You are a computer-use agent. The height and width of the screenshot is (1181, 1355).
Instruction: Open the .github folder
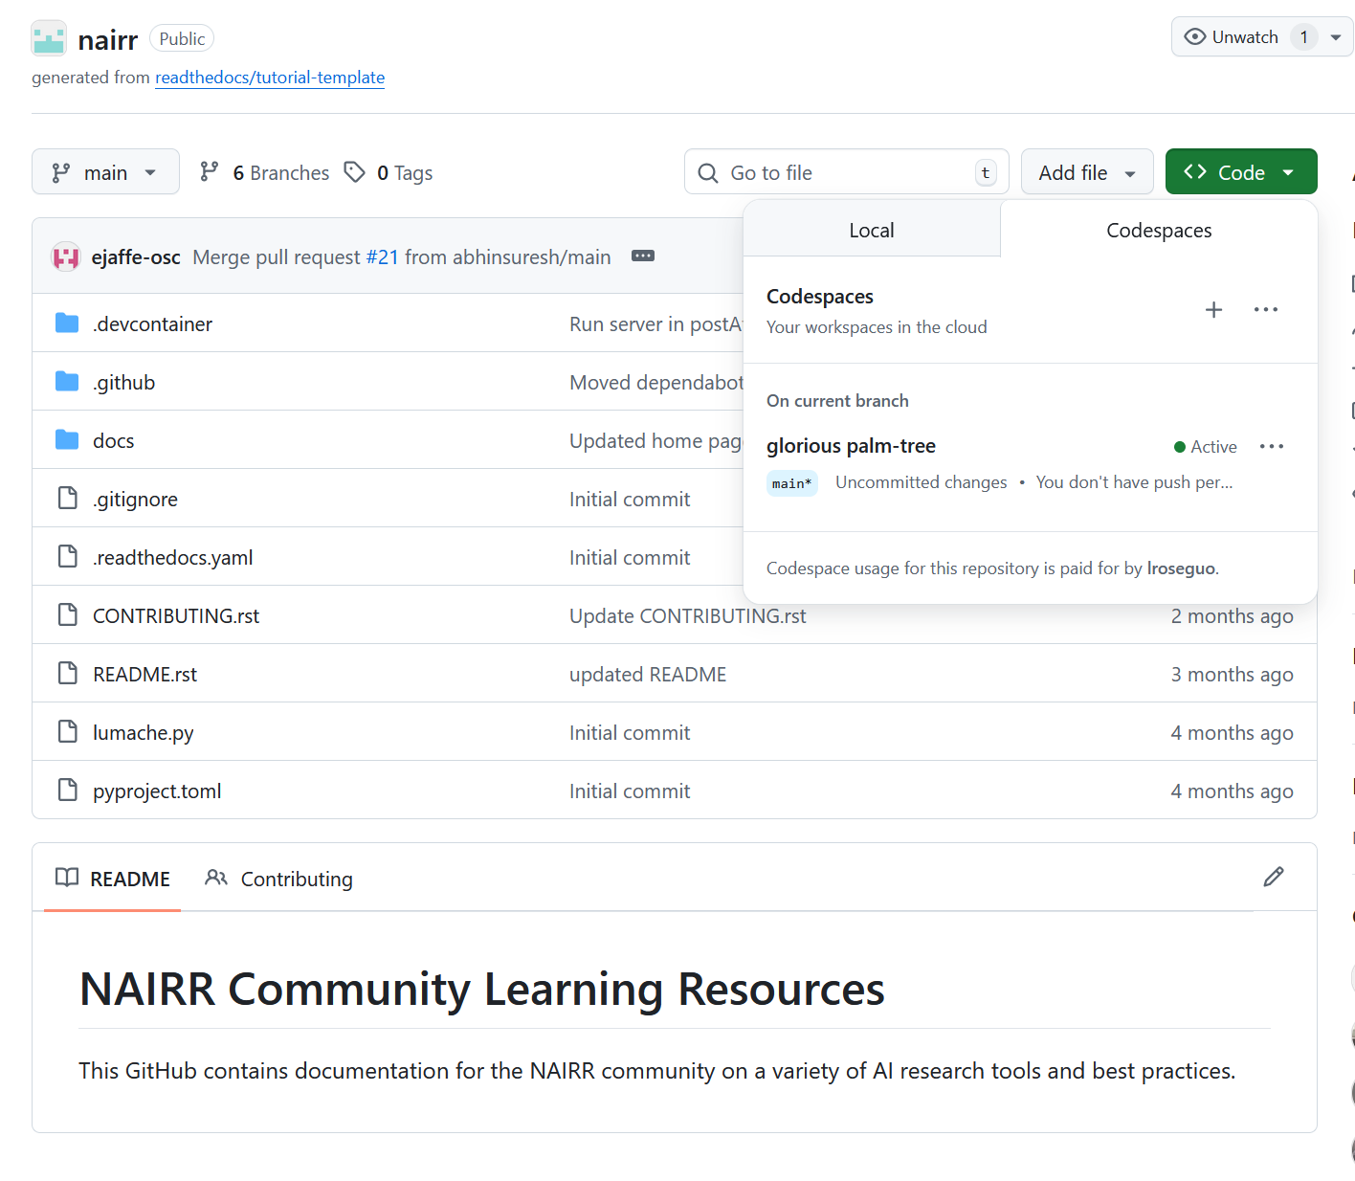124,382
